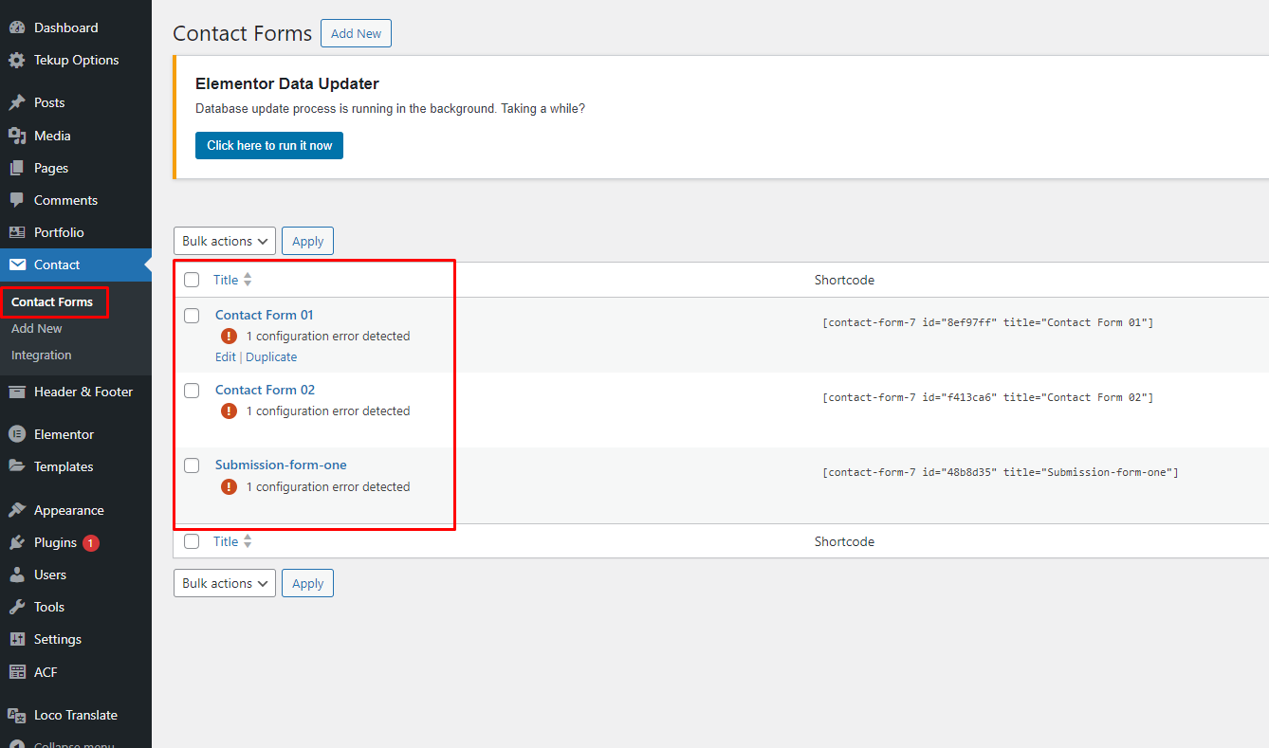
Task: Open the Posts menu
Action: (x=76, y=102)
